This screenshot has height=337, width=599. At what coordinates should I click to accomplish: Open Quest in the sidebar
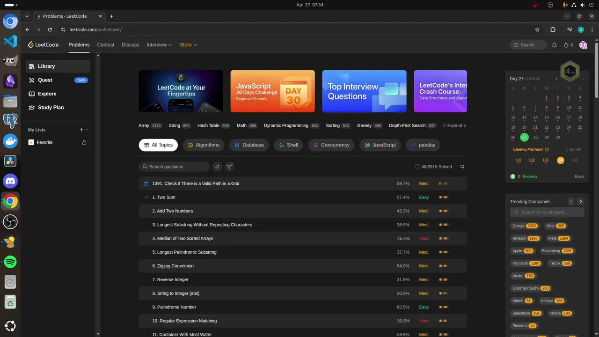(x=58, y=80)
